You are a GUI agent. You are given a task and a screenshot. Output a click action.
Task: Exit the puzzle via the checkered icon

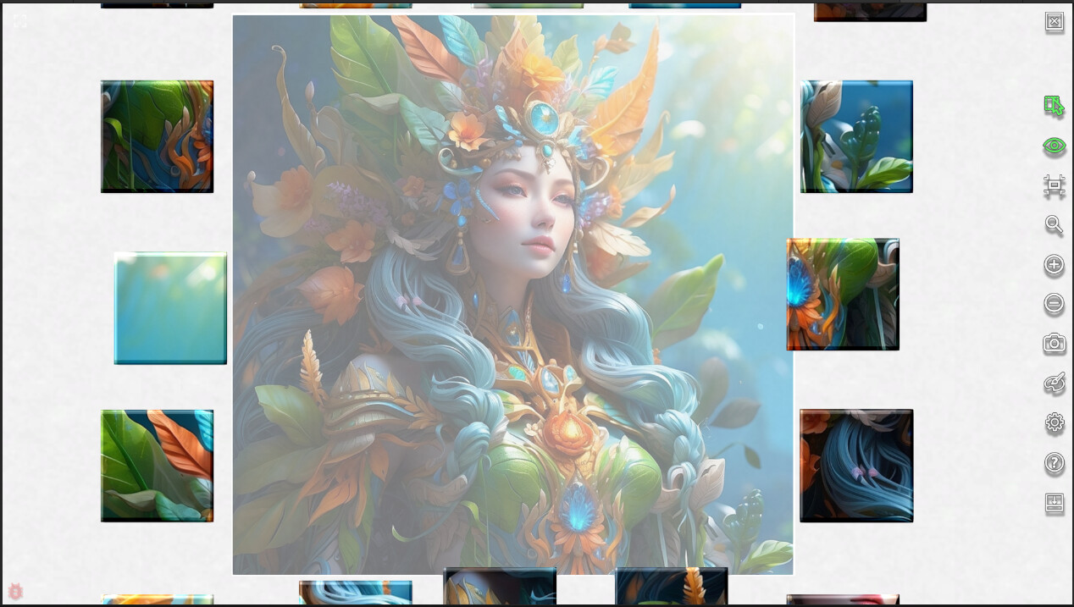(1055, 22)
